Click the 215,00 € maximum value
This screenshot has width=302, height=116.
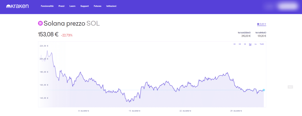[246, 36]
